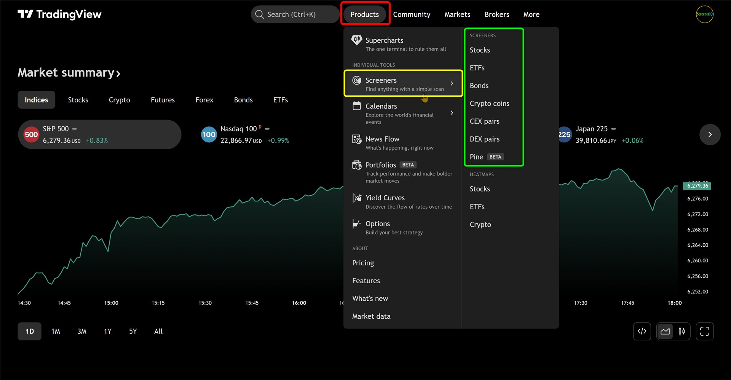This screenshot has width=731, height=380.
Task: Set chart range to 1M
Action: 56,331
